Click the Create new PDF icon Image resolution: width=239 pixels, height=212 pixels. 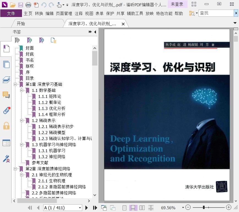pos(36,5)
